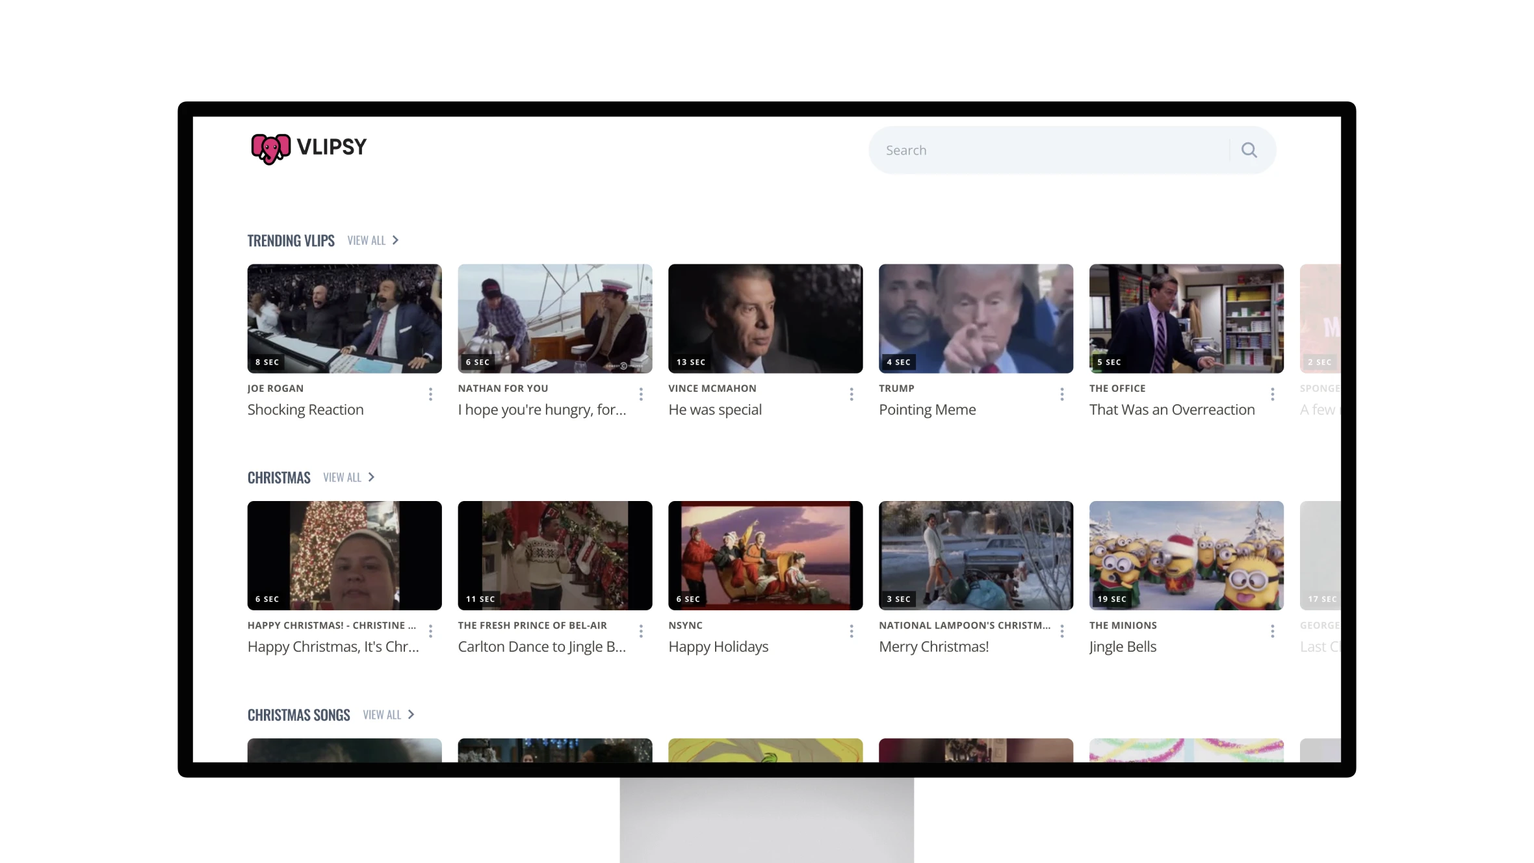Open options menu for Pointing Meme vlip
The image size is (1534, 863).
coord(1061,394)
